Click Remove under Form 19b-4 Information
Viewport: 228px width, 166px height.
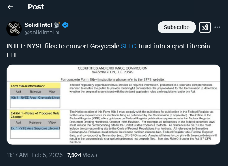[35, 92]
